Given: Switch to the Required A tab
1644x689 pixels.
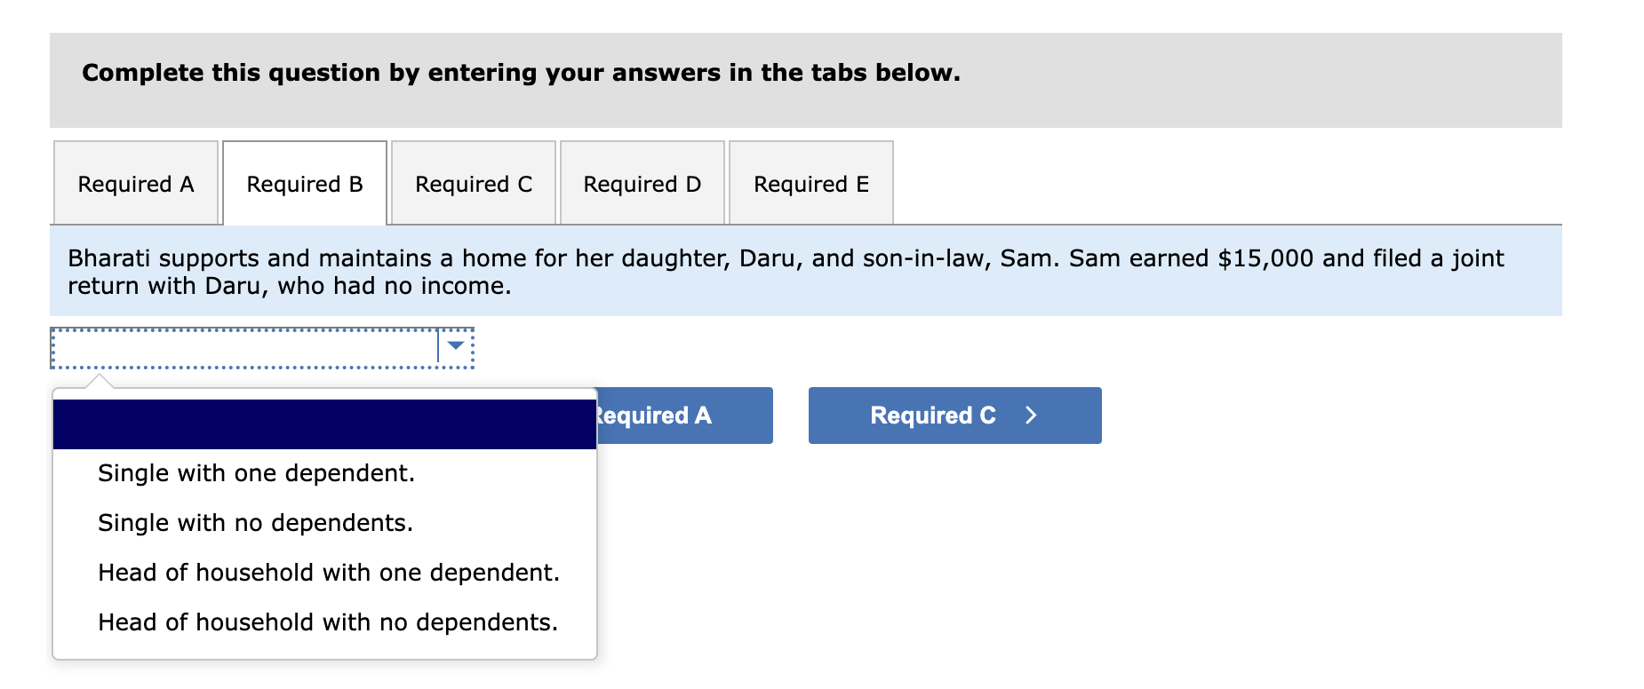Looking at the screenshot, I should click(136, 184).
